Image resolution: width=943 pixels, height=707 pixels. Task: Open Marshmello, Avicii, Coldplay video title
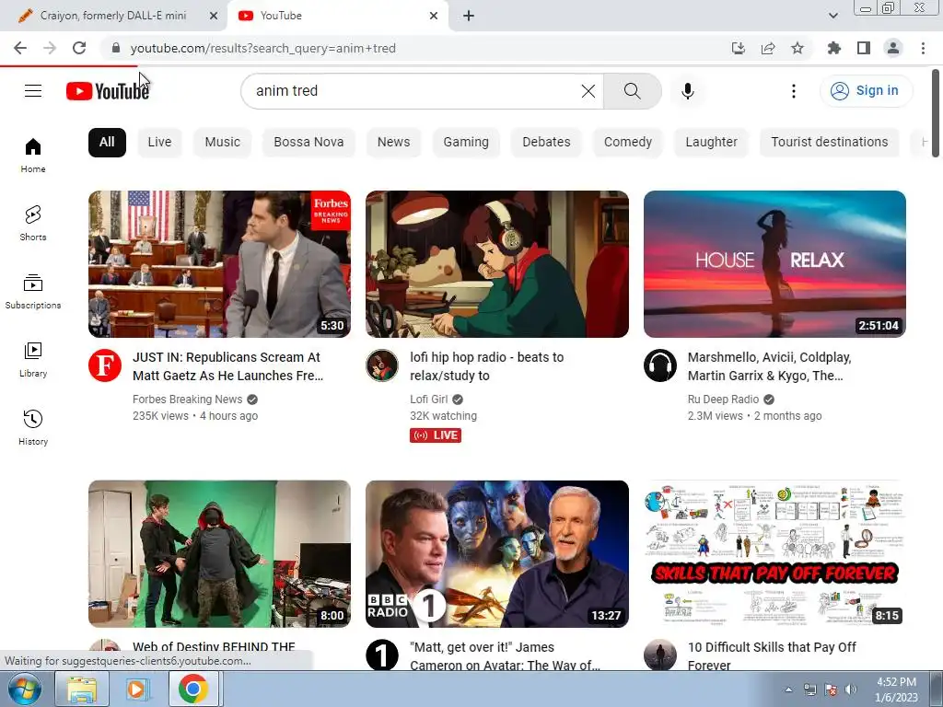769,366
